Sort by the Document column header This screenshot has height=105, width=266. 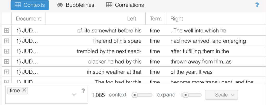click(x=28, y=19)
